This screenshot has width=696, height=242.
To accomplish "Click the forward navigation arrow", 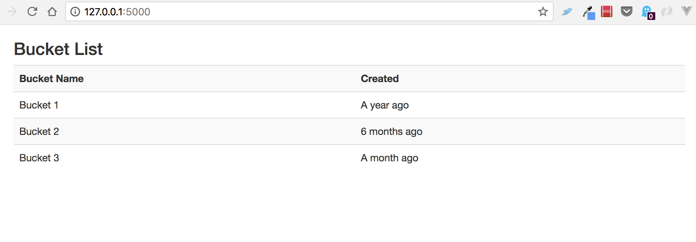I will tap(12, 12).
